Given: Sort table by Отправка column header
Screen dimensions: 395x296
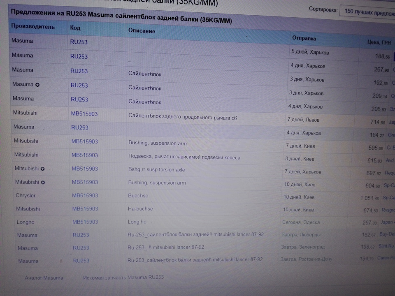Looking at the screenshot, I should pyautogui.click(x=304, y=38).
